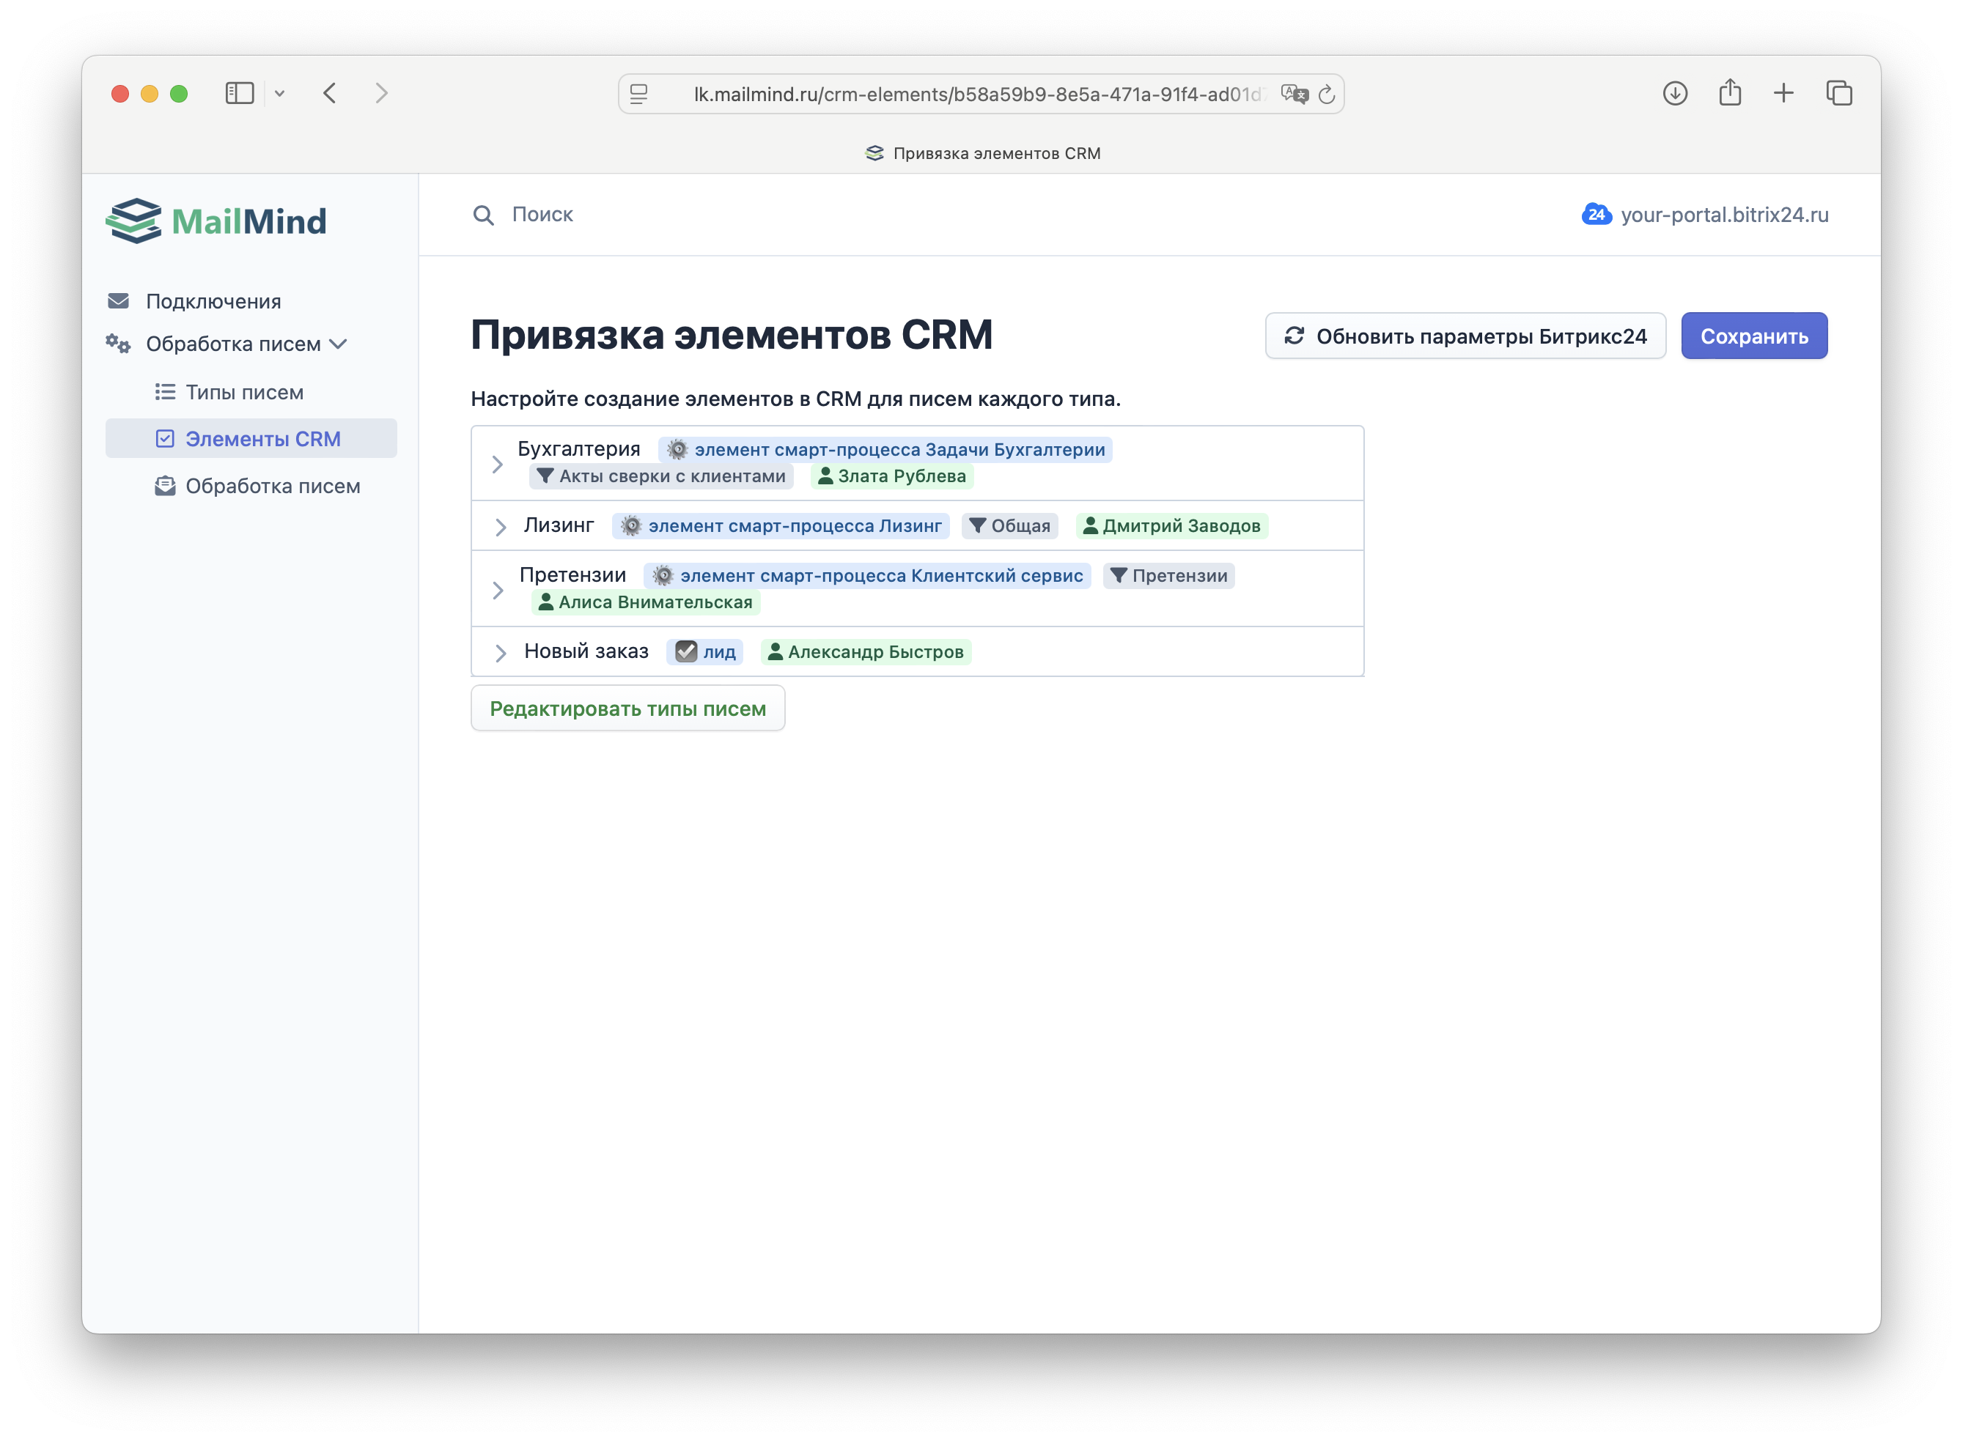Image resolution: width=1963 pixels, height=1442 pixels.
Task: Toggle the Safari sidebar button
Action: coord(239,93)
